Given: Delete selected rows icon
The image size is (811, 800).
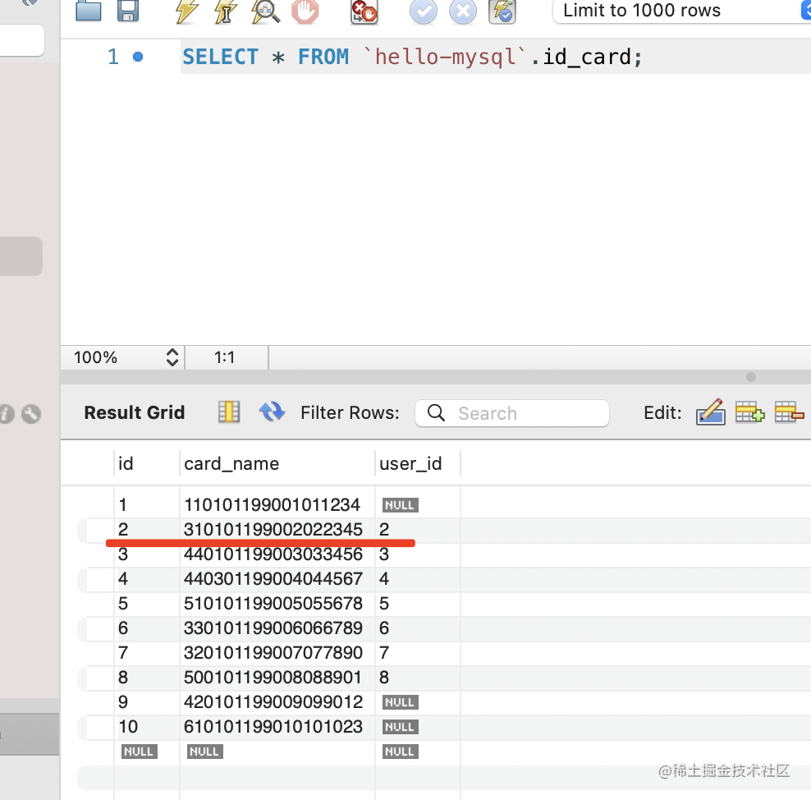Looking at the screenshot, I should tap(790, 411).
